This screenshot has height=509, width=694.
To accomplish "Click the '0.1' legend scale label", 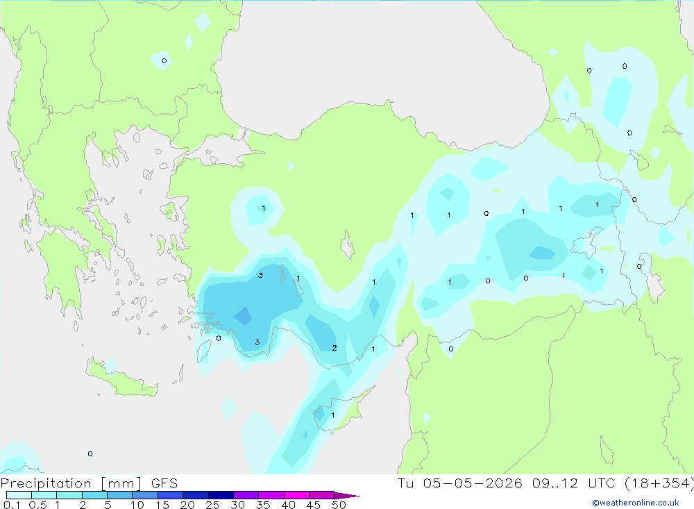I will tap(12, 505).
